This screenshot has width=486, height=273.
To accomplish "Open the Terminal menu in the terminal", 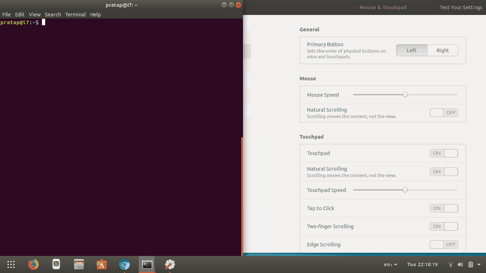I will [75, 14].
